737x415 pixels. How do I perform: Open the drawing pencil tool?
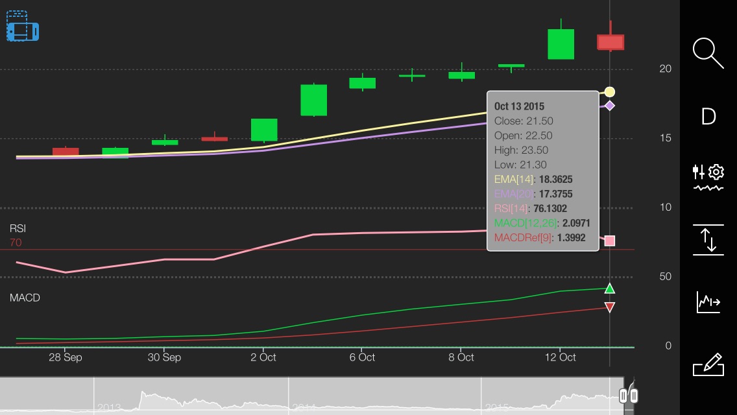pos(708,364)
